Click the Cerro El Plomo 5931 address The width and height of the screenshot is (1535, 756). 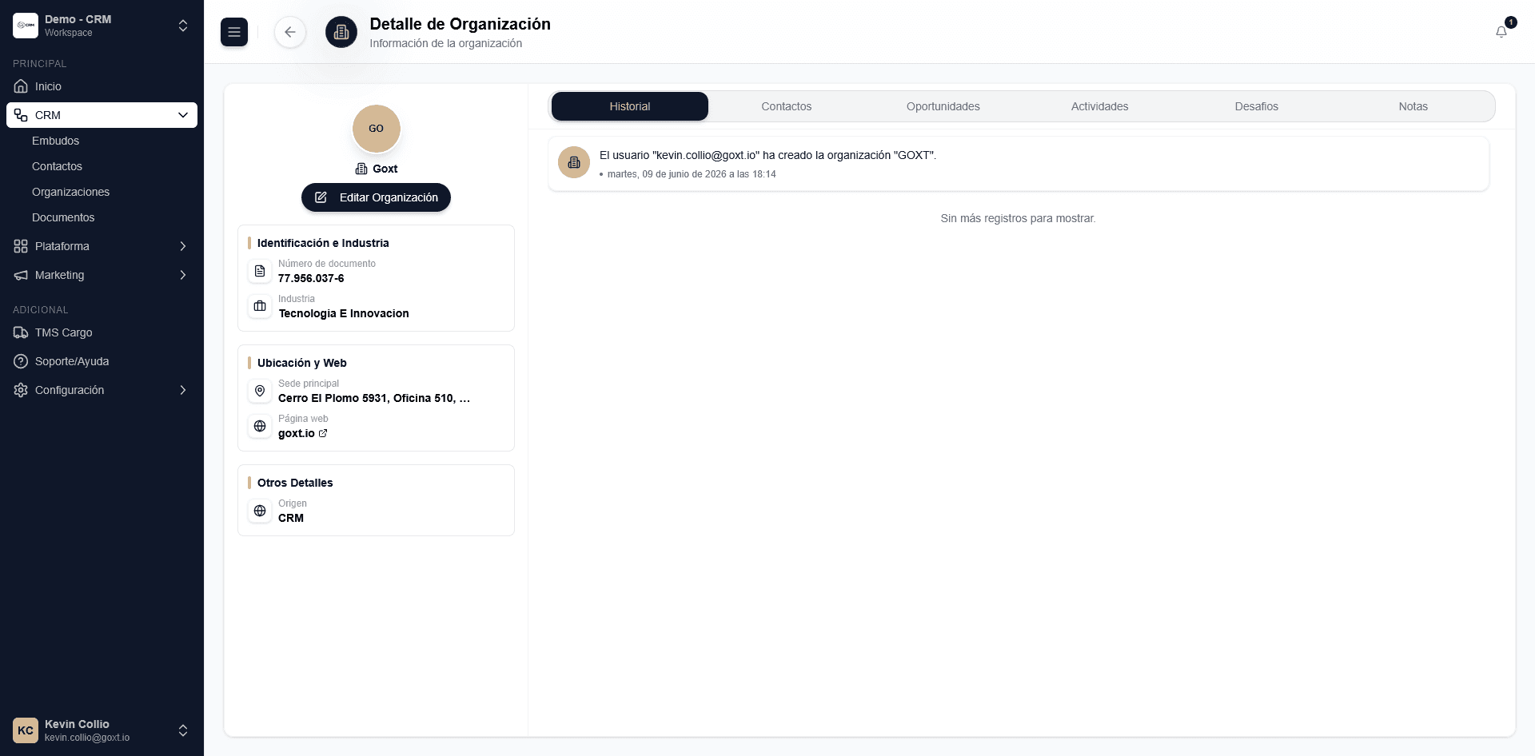pos(374,398)
